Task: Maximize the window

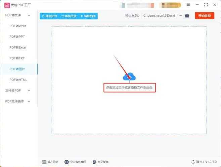Action: tap(206, 5)
